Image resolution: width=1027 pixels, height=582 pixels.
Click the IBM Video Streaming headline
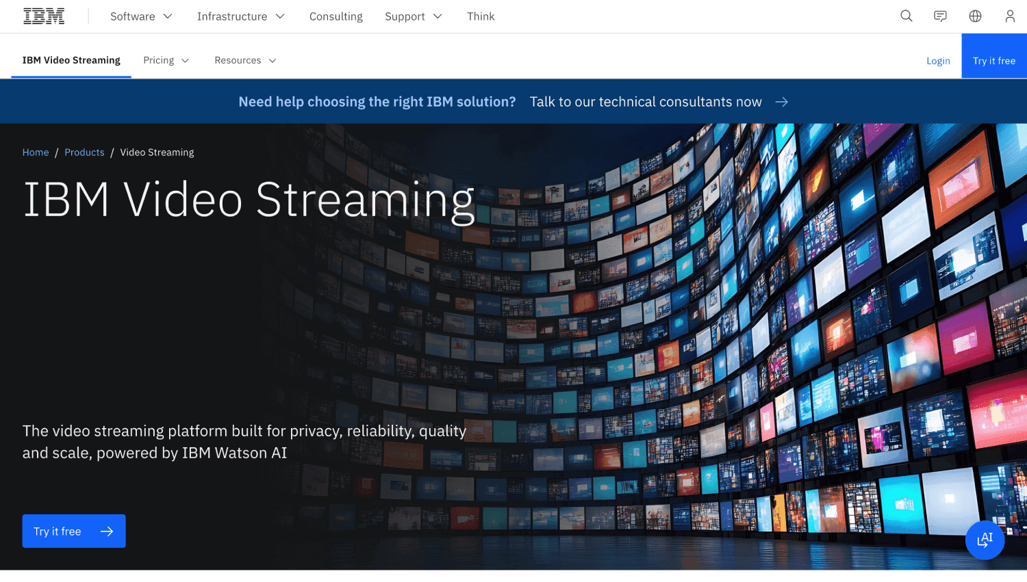click(249, 200)
